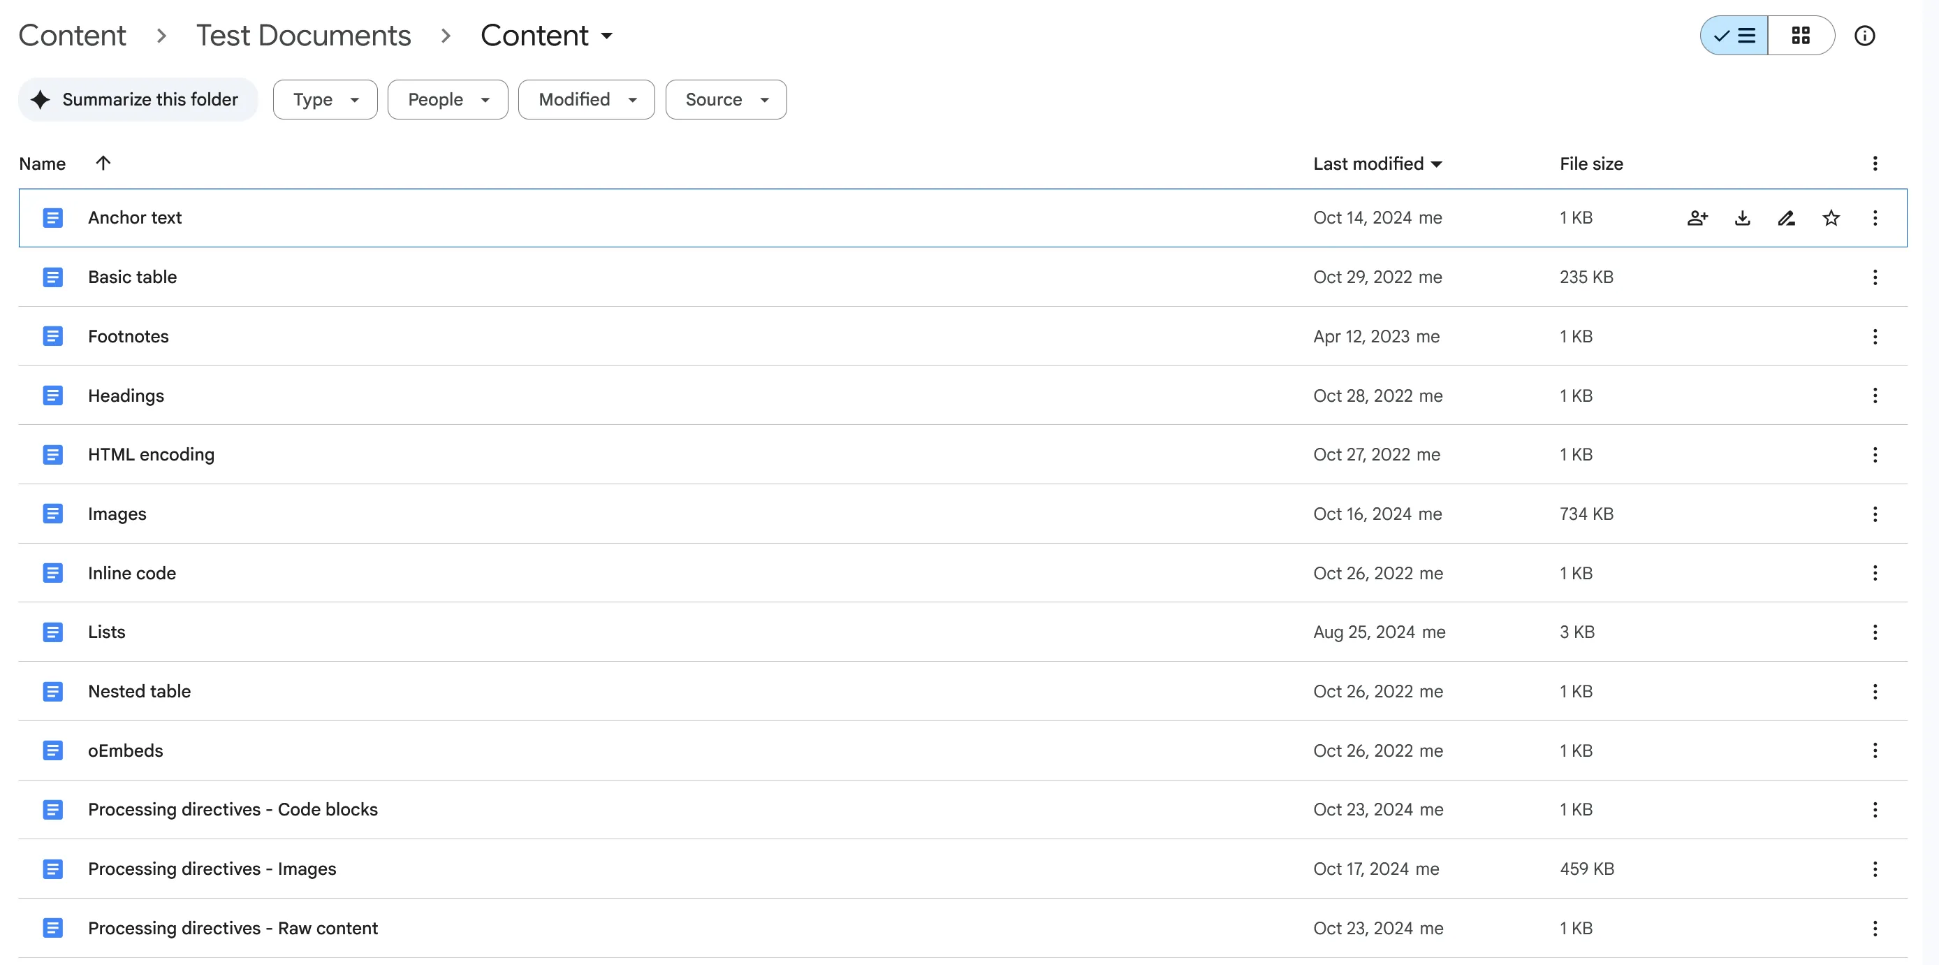Go to the root Content breadcrumb
Screen dimensions: 1939x965
click(x=71, y=35)
